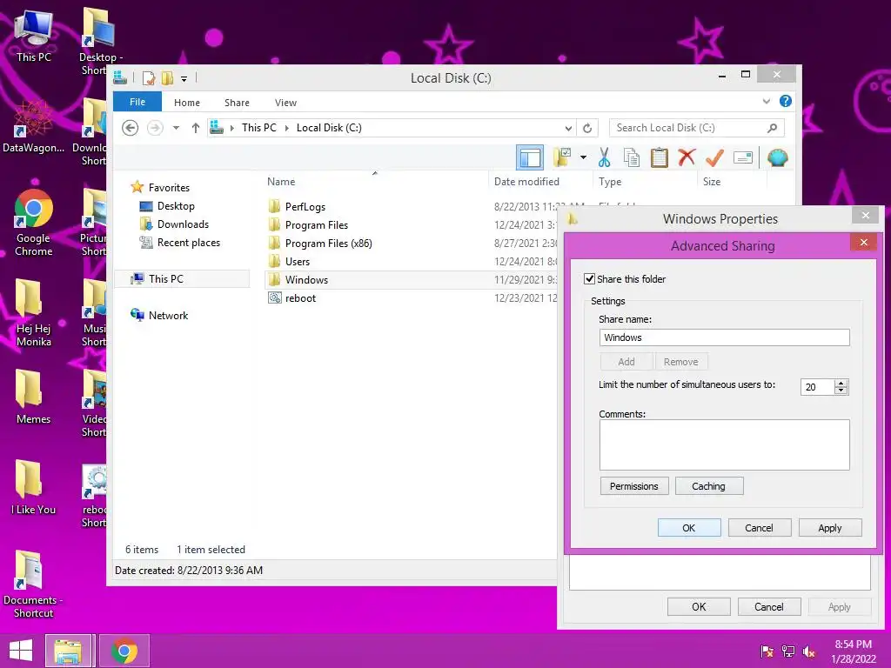Open the Customize Quick Access Toolbar dropdown
The width and height of the screenshot is (891, 668).
coord(184,78)
